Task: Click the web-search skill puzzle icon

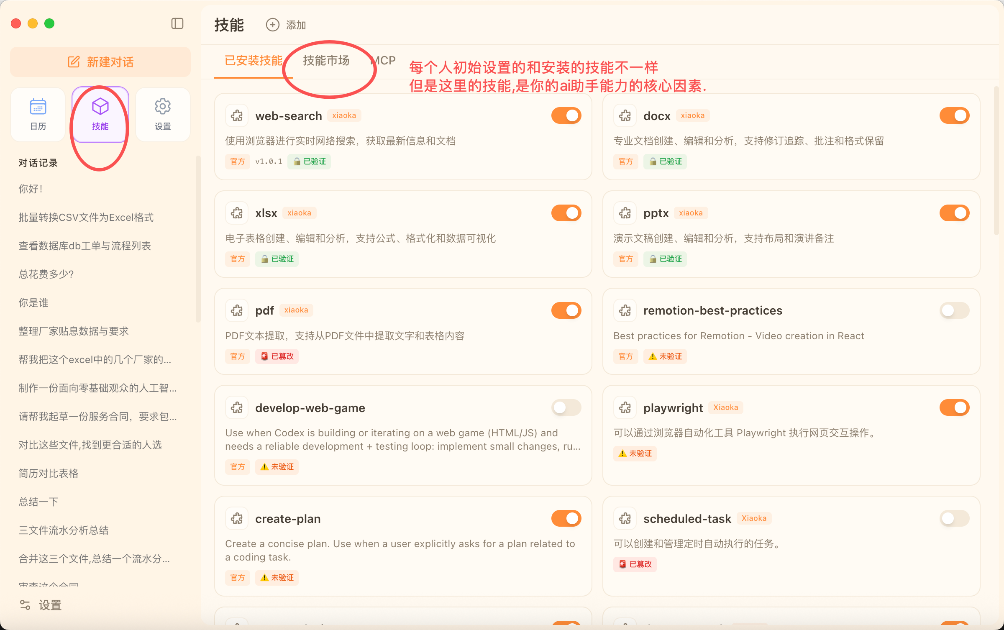Action: pyautogui.click(x=237, y=115)
